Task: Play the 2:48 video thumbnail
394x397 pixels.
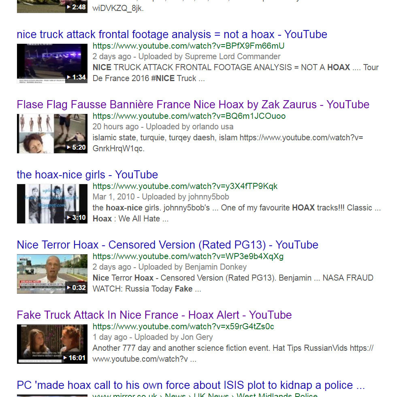Action: tap(52, 6)
